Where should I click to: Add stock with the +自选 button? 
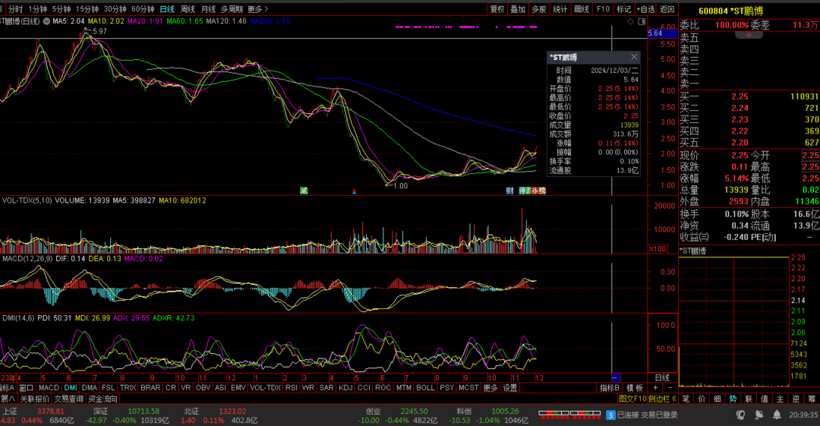coord(646,9)
